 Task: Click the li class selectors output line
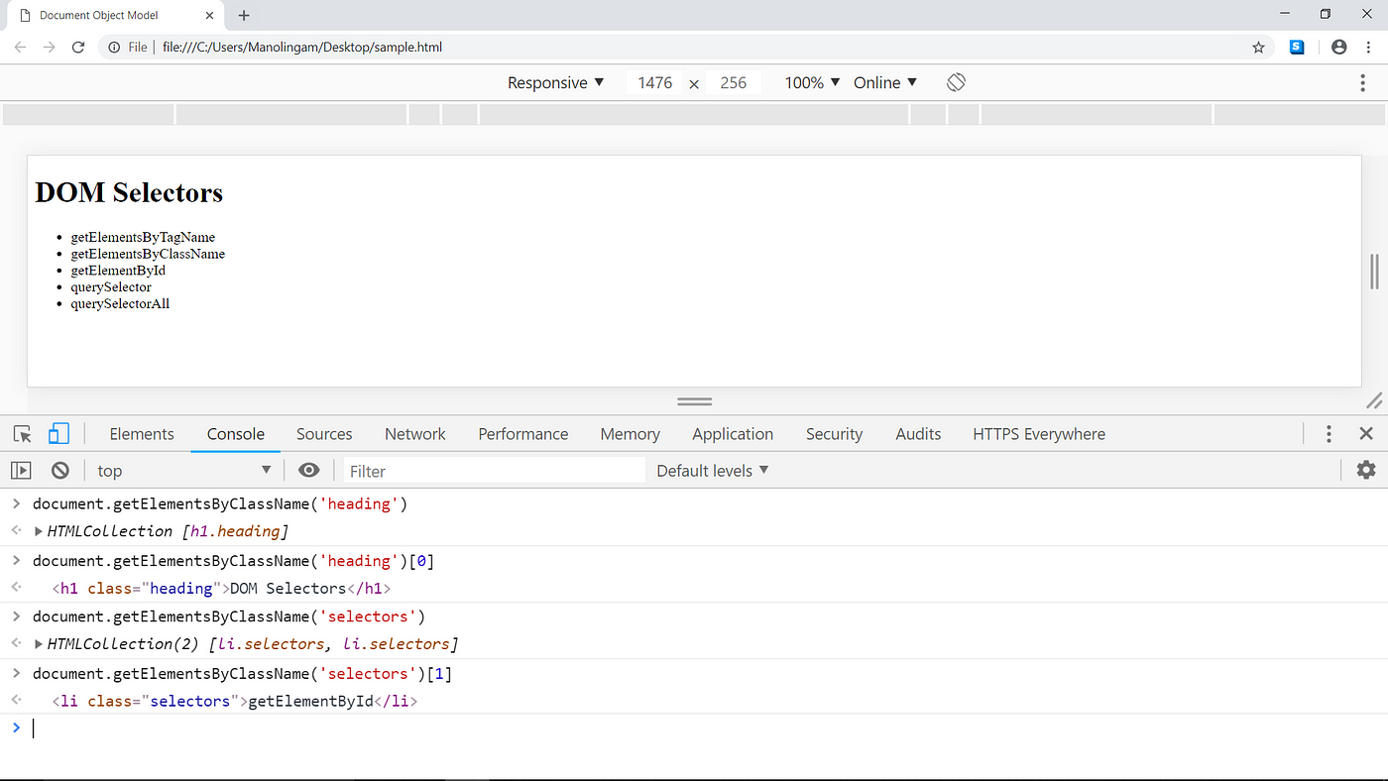(x=235, y=702)
